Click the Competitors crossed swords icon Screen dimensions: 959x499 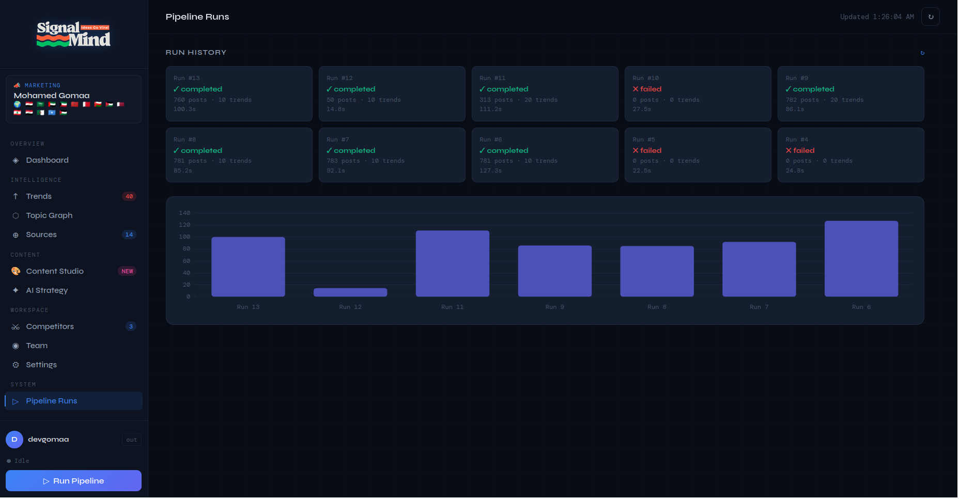click(16, 327)
